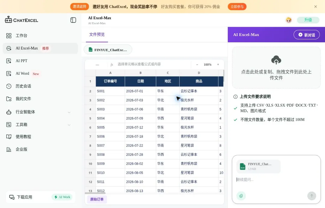Click the vertical spreadsheet scrollbar
The image size is (325, 208).
[224, 76]
